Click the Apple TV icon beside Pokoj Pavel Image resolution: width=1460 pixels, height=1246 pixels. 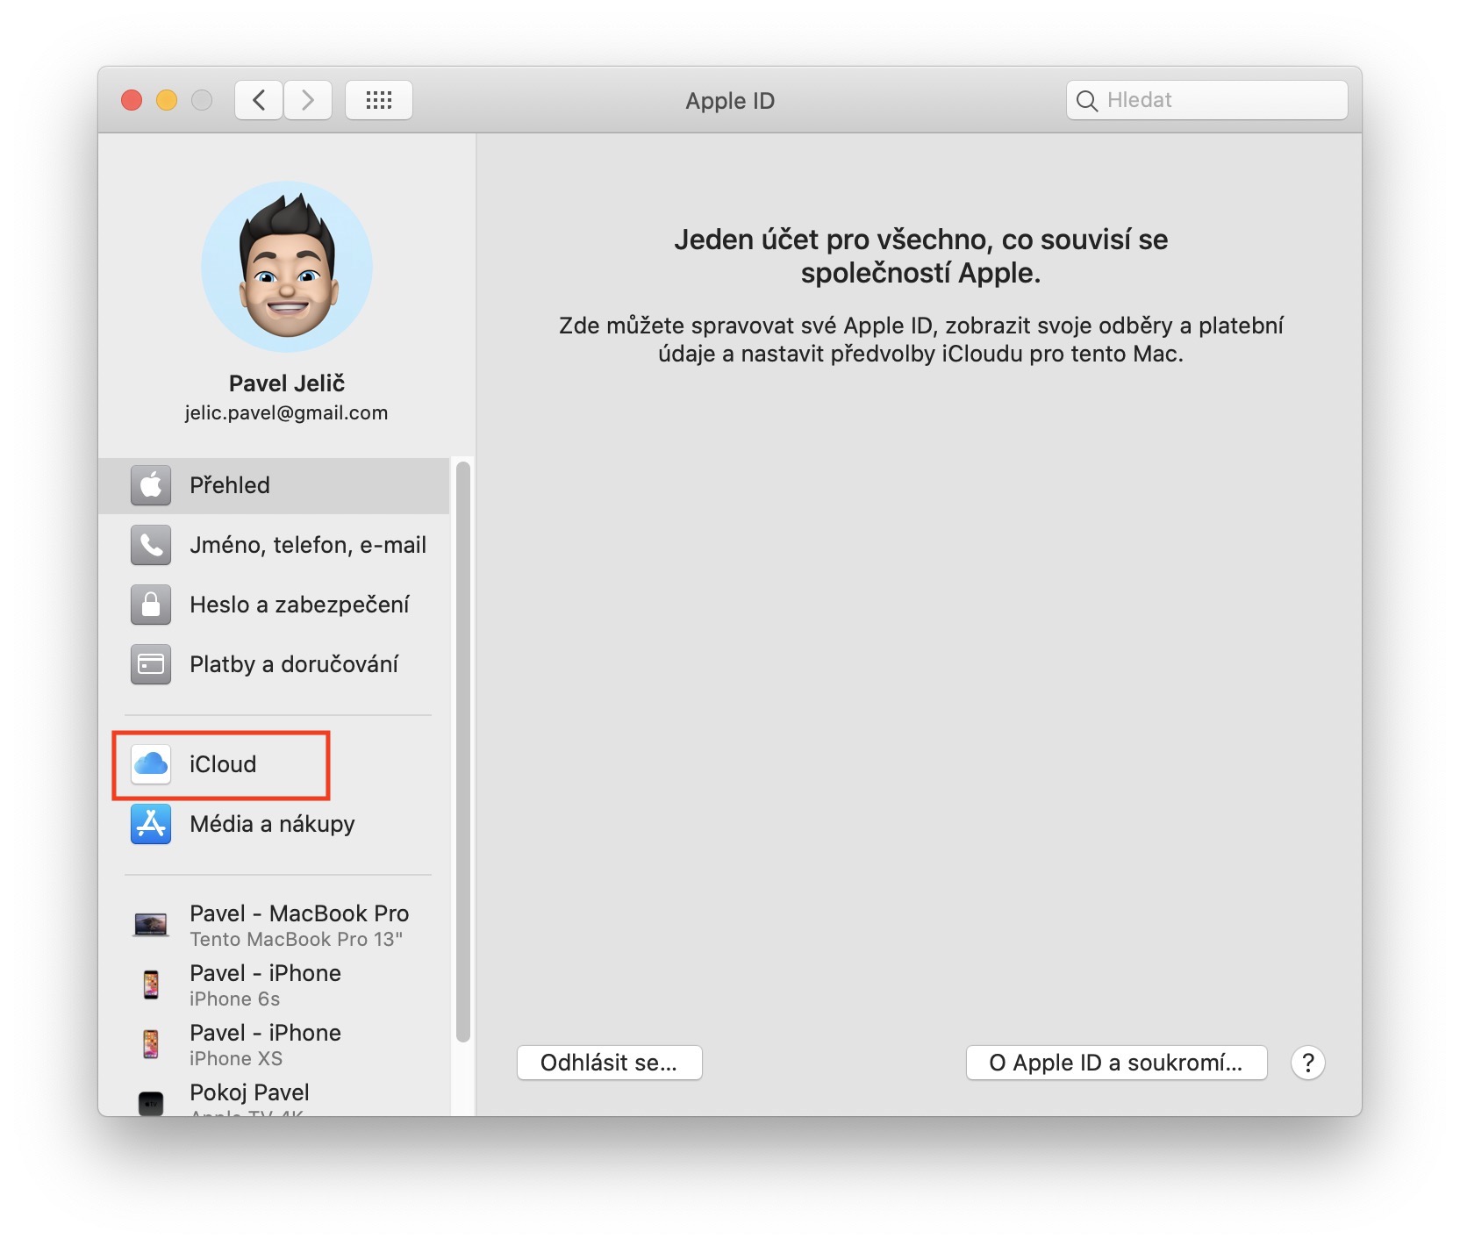click(151, 1102)
